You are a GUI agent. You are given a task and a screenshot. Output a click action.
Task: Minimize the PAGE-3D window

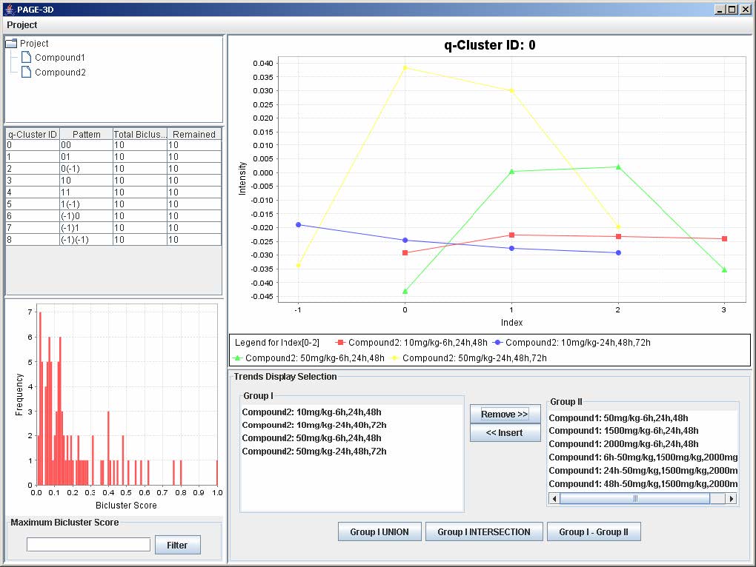(720, 9)
